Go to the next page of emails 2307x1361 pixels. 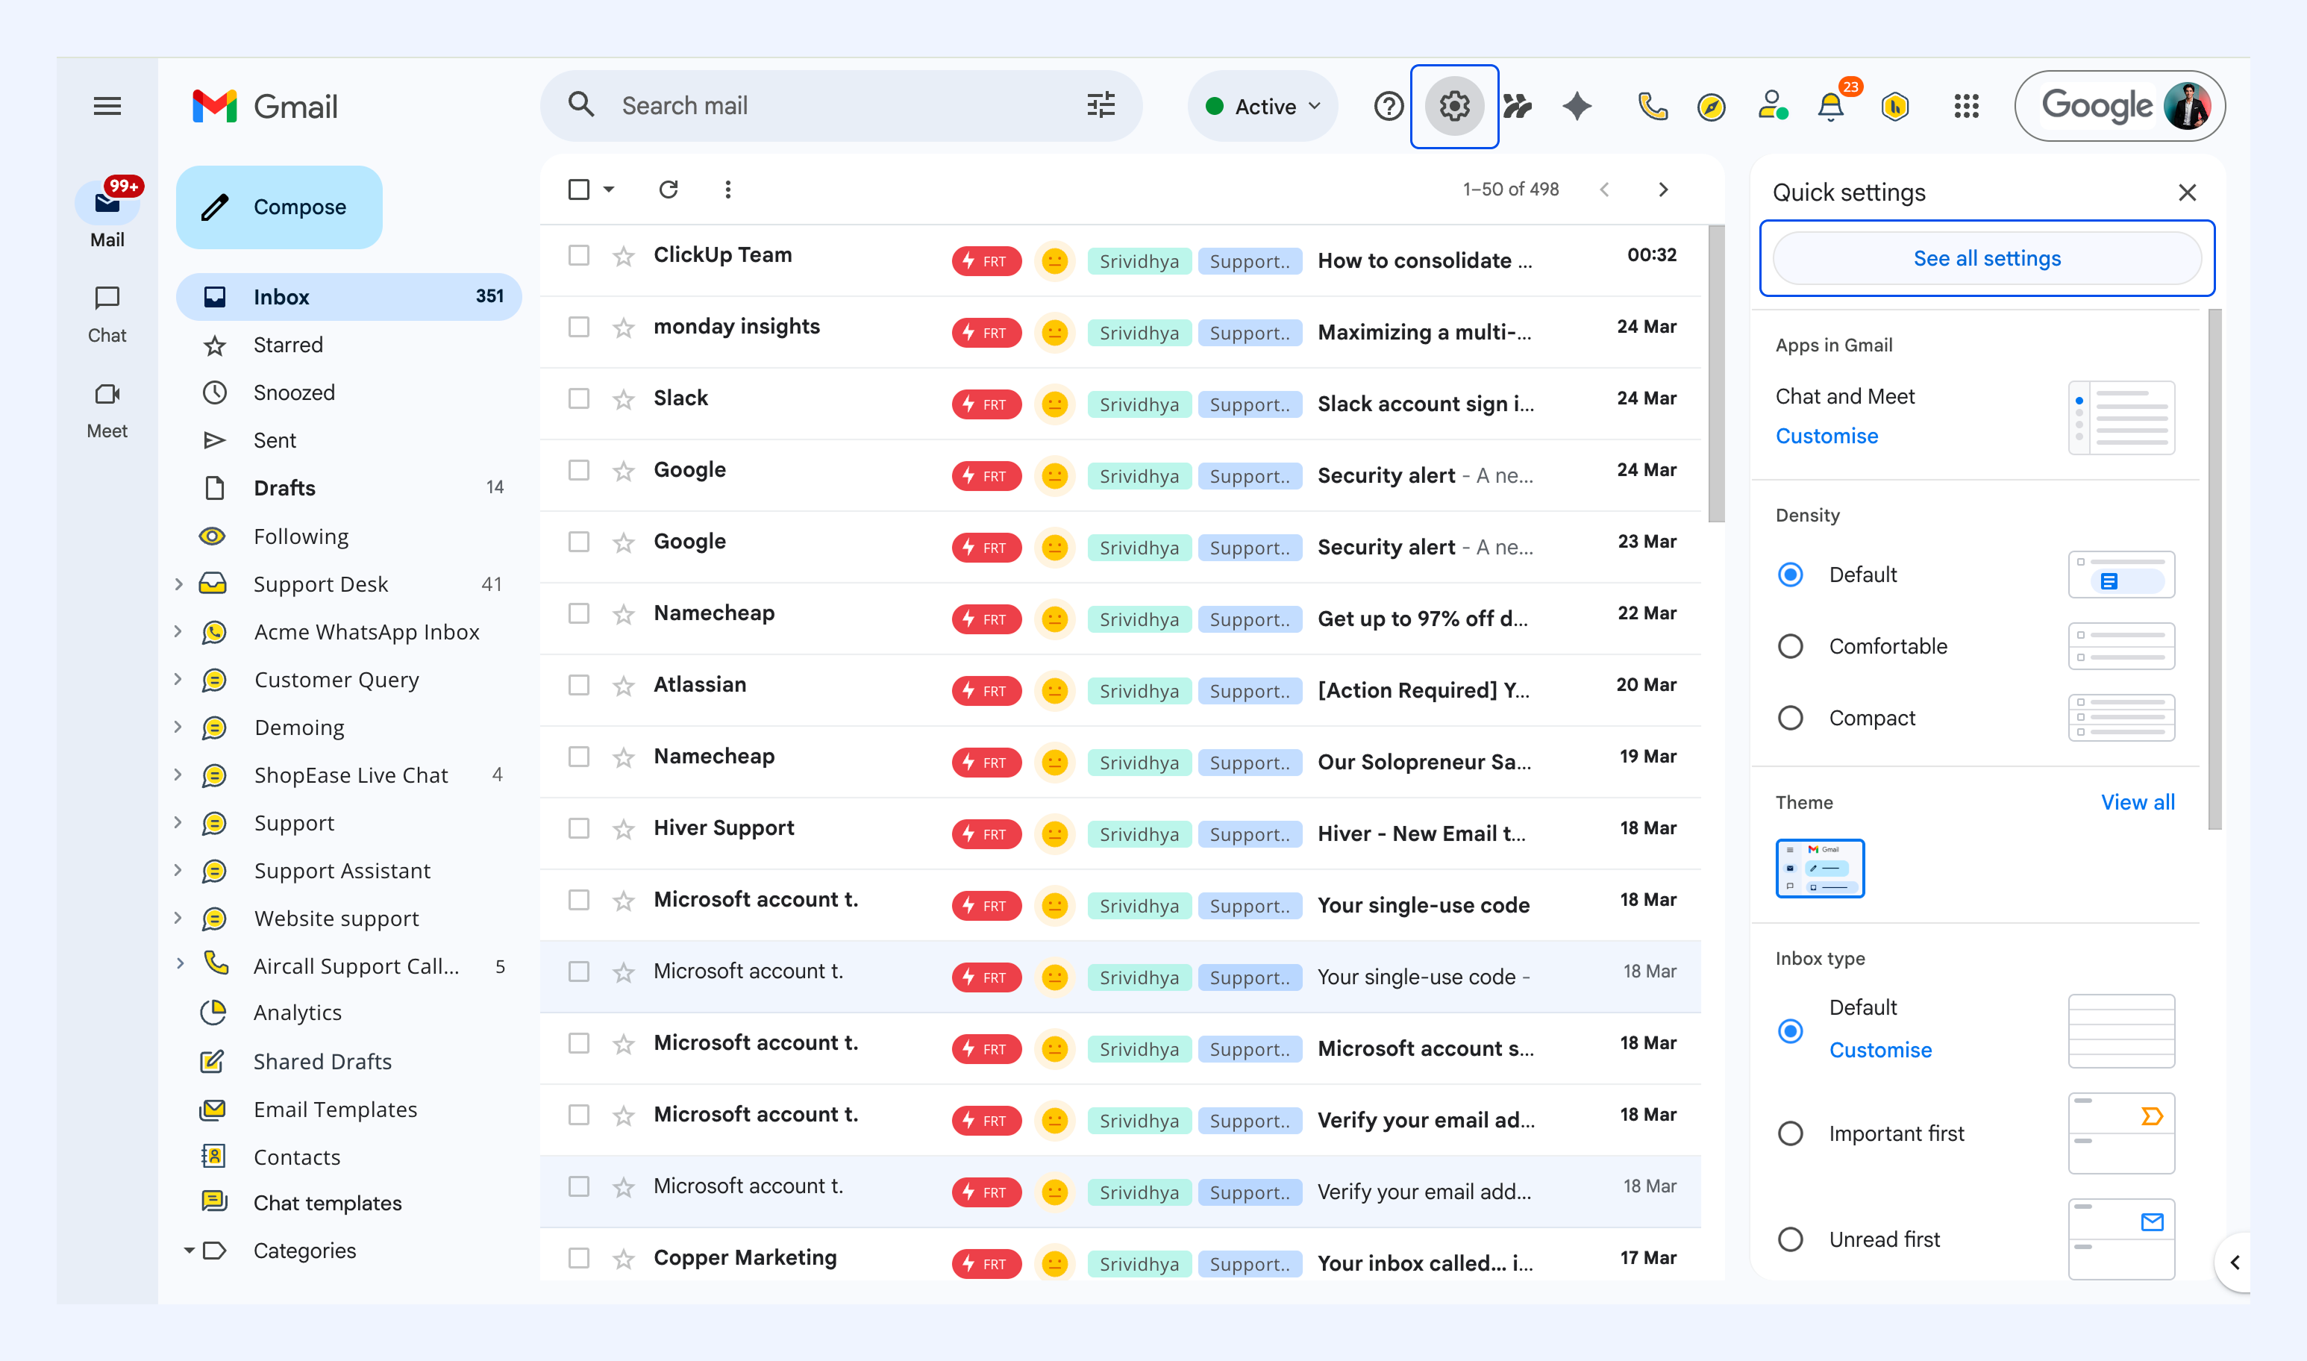pos(1663,189)
